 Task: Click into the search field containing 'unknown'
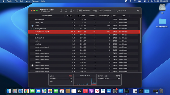pos(127,11)
